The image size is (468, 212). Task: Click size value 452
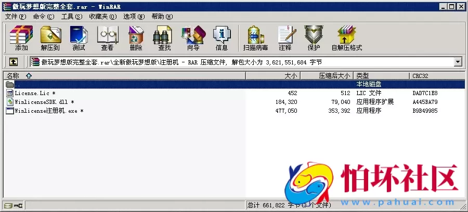[x=292, y=93]
